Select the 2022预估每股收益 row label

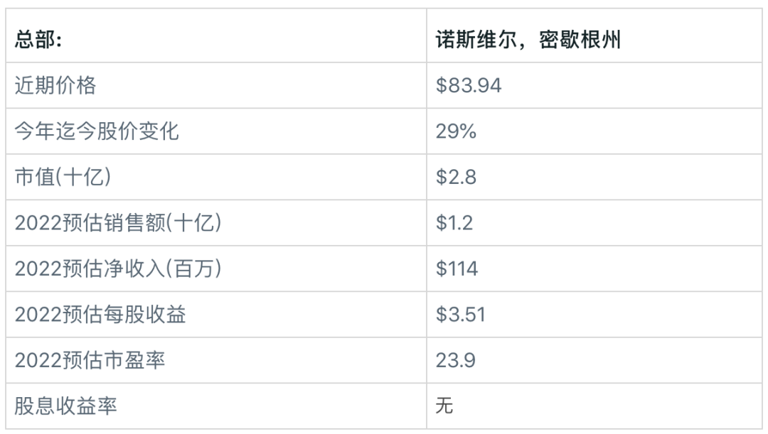(100, 315)
